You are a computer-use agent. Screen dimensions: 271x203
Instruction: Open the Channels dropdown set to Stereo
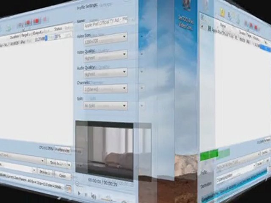[105, 88]
